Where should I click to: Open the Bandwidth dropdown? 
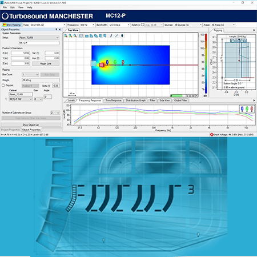coord(128,25)
